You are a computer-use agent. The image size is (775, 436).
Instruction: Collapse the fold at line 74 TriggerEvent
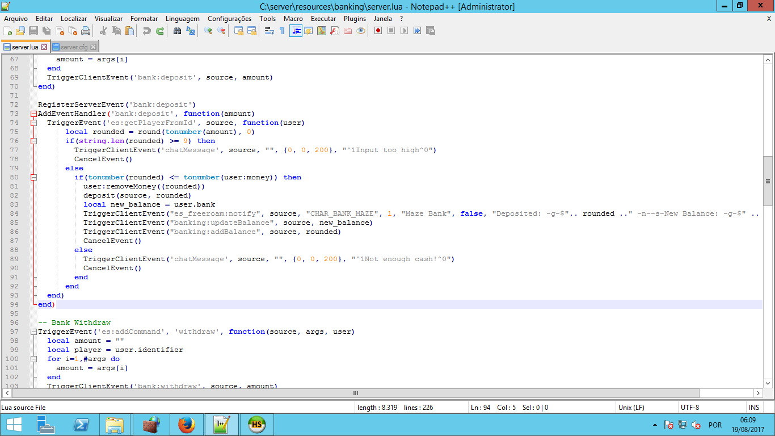pos(33,123)
